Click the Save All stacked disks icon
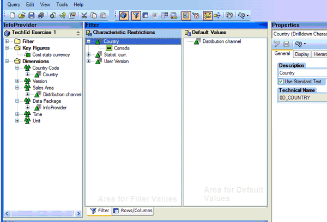The width and height of the screenshot is (327, 222). [x=41, y=15]
